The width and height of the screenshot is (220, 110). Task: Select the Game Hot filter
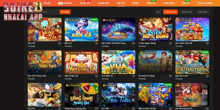170,12
